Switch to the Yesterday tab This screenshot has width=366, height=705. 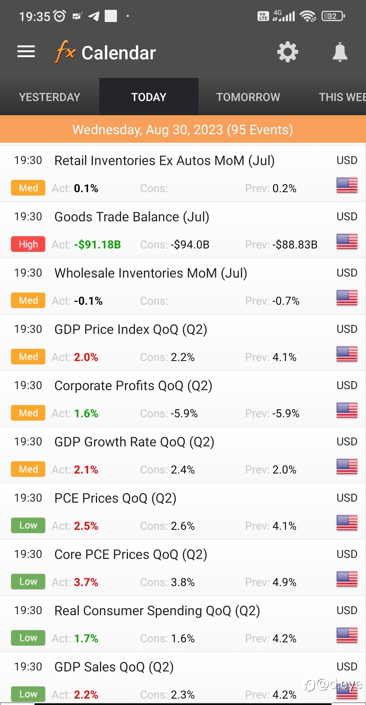coord(49,97)
